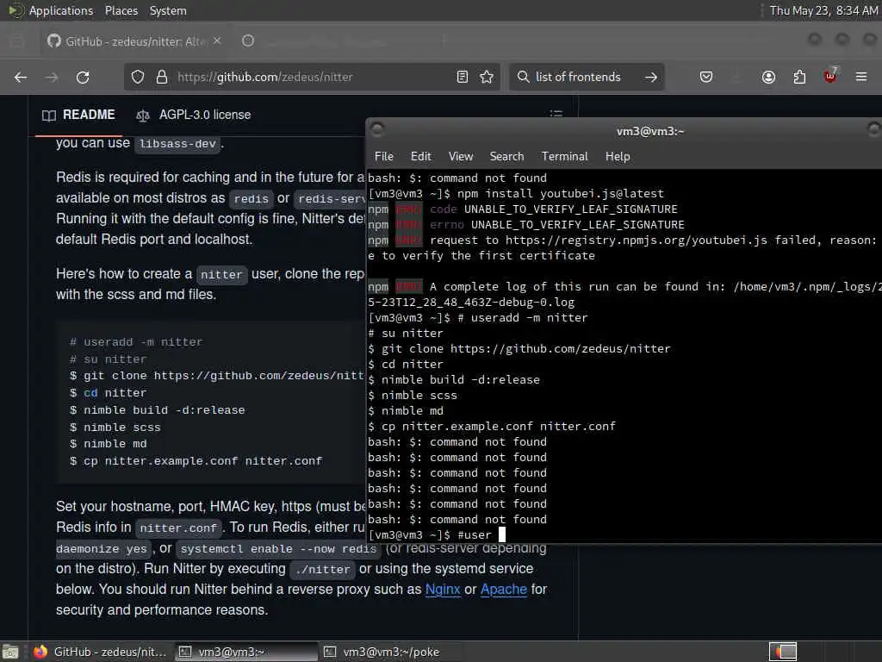Switch to AGPL-3.0 license tab

coord(194,115)
